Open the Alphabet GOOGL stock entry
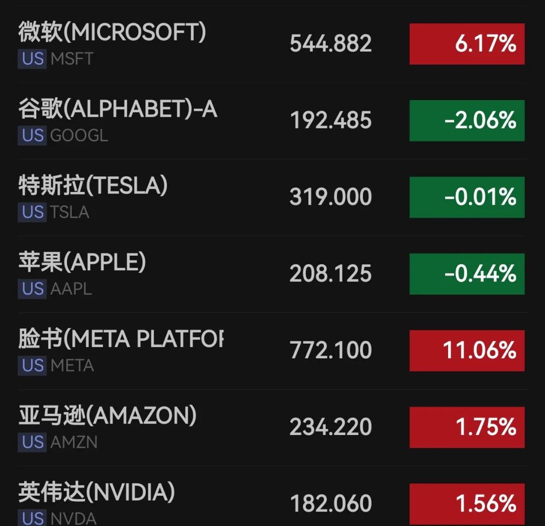Image resolution: width=545 pixels, height=526 pixels. (272, 121)
